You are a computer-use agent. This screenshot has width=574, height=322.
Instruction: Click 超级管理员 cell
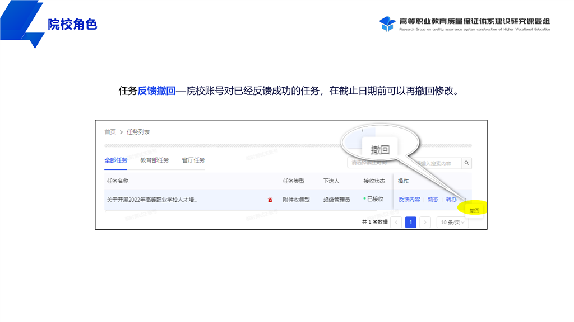pos(336,200)
